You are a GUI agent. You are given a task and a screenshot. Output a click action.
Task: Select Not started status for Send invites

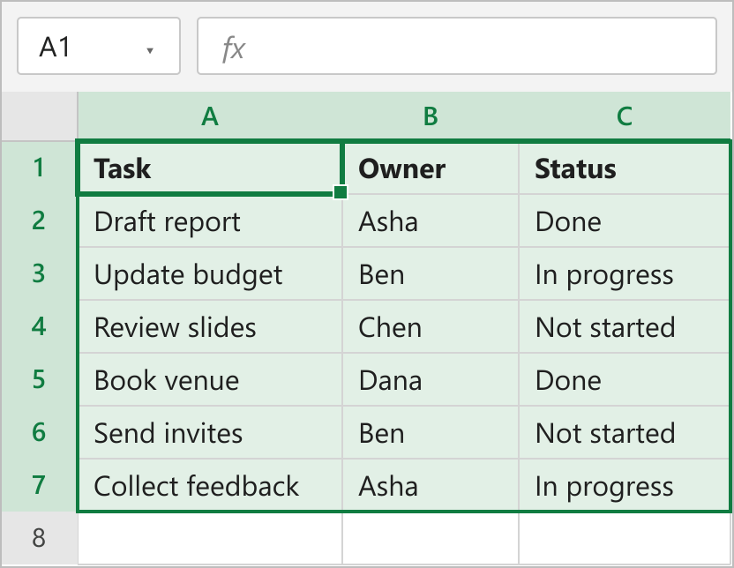(625, 432)
